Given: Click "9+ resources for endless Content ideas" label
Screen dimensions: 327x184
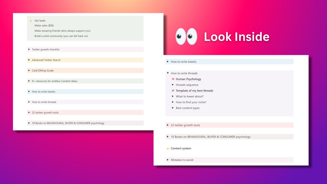Looking at the screenshot, I should point(55,81).
